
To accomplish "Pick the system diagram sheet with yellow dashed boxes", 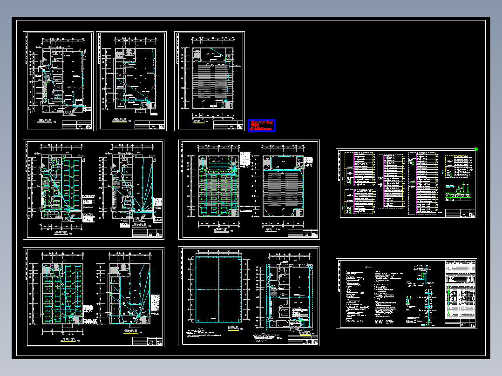I will pyautogui.click(x=406, y=184).
